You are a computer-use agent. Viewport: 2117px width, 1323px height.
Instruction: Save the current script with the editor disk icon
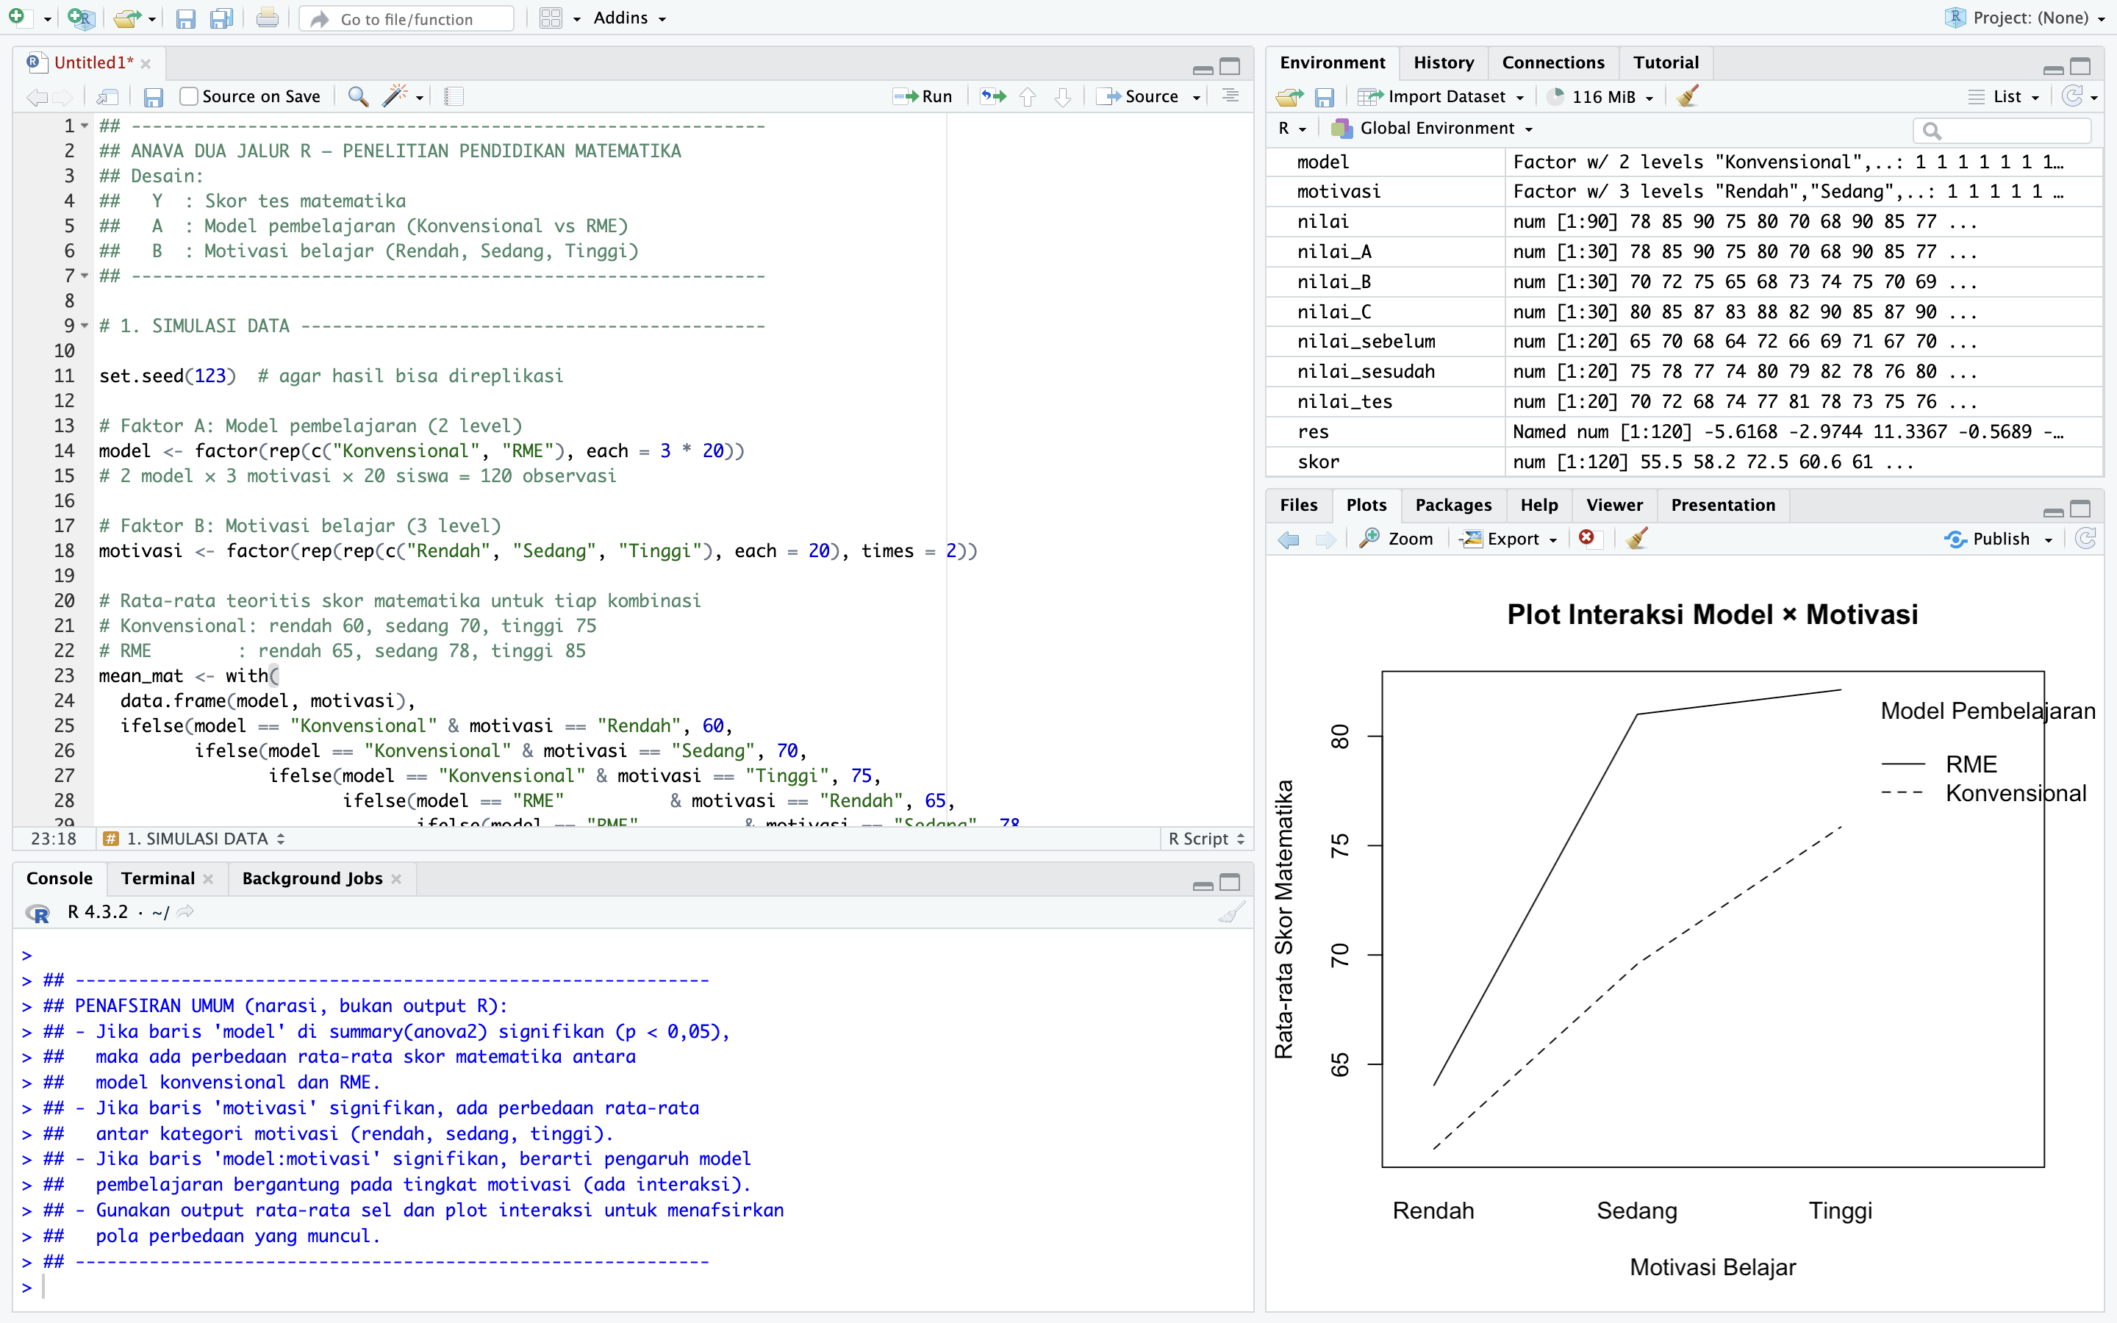tap(153, 96)
